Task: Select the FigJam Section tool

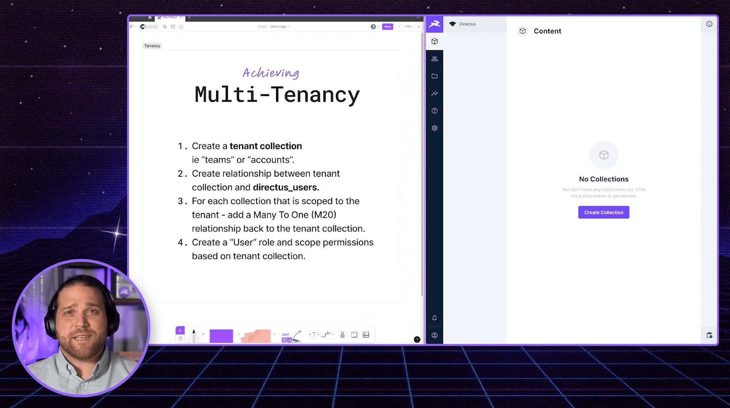Action: click(354, 334)
